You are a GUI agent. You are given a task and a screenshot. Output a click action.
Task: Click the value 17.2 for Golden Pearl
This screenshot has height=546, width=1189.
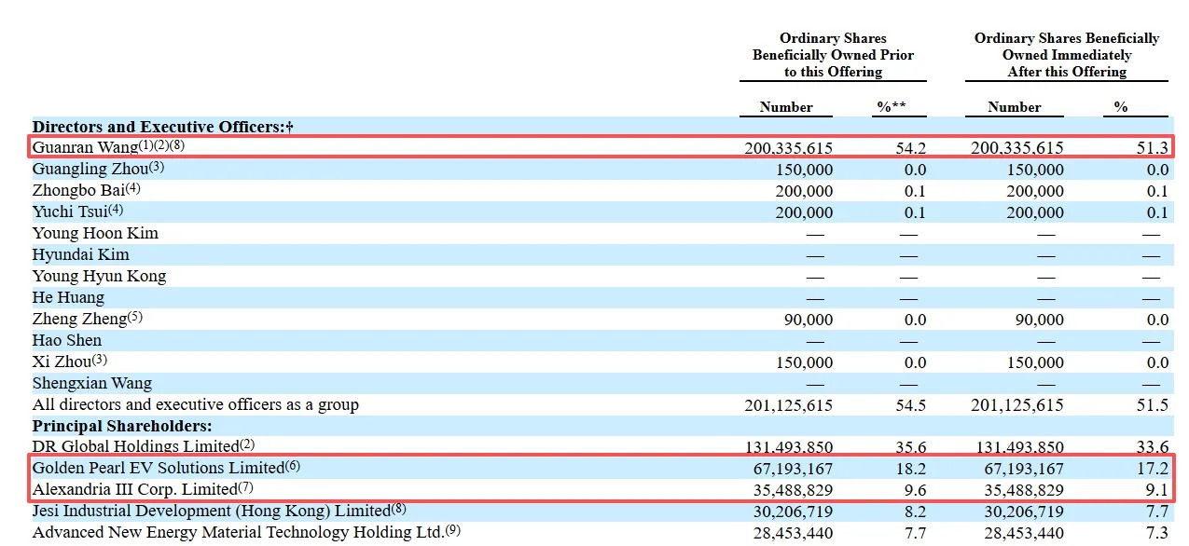[1154, 469]
